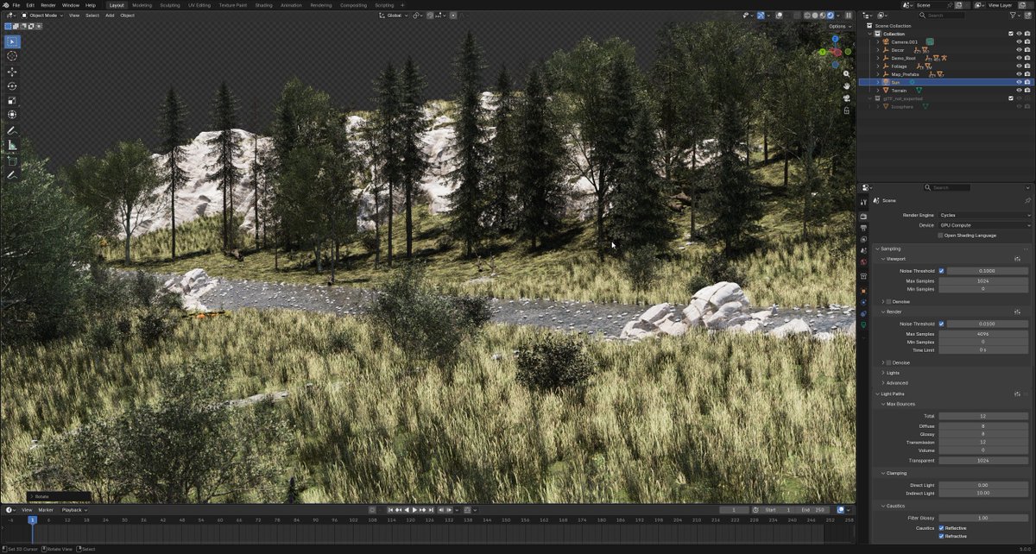Click the zoom view magnifier icon

point(847,74)
